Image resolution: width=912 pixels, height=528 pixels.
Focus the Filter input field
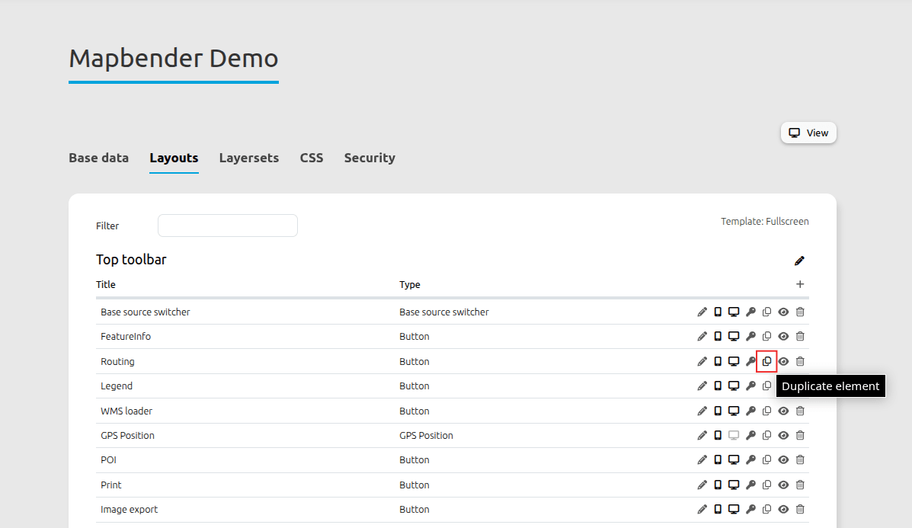pos(227,226)
